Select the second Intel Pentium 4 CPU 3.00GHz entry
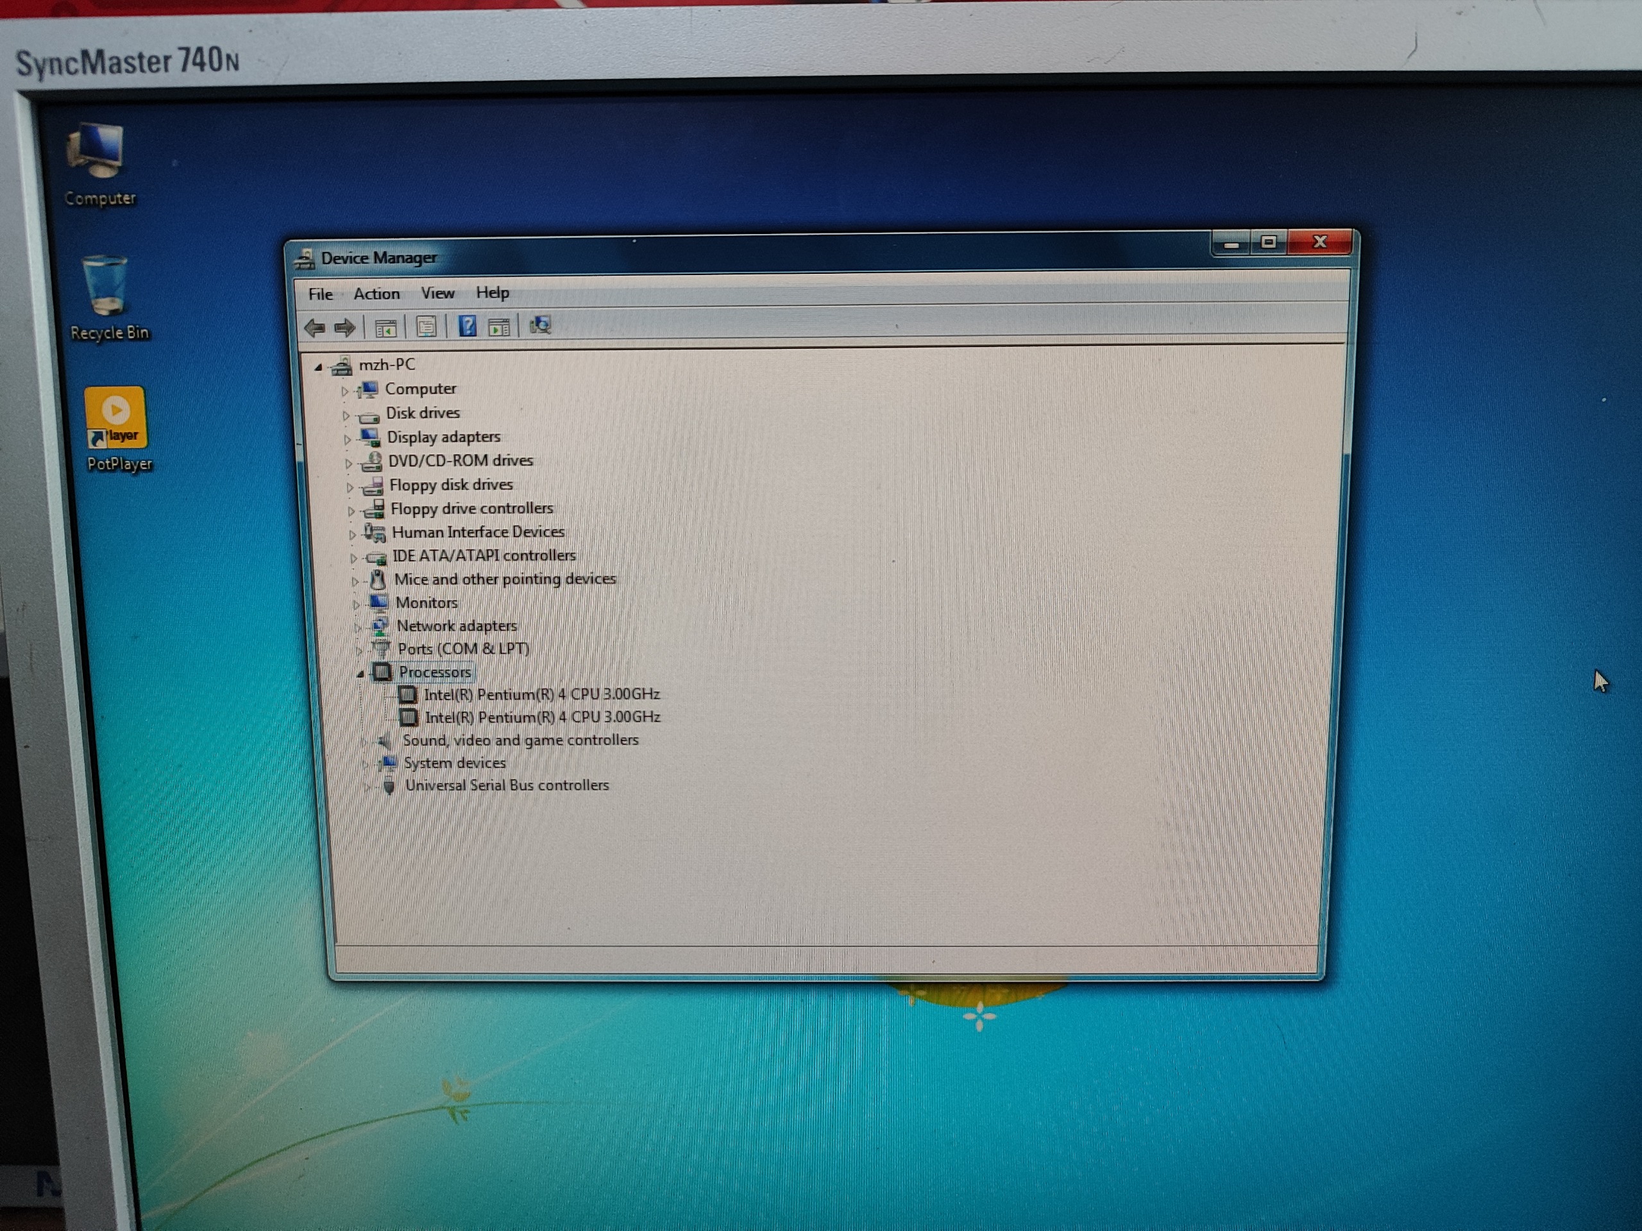This screenshot has height=1231, width=1642. pyautogui.click(x=543, y=717)
